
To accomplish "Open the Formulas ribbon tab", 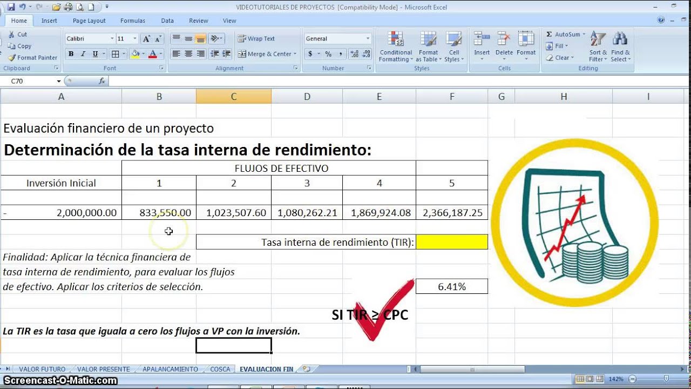I will (133, 21).
